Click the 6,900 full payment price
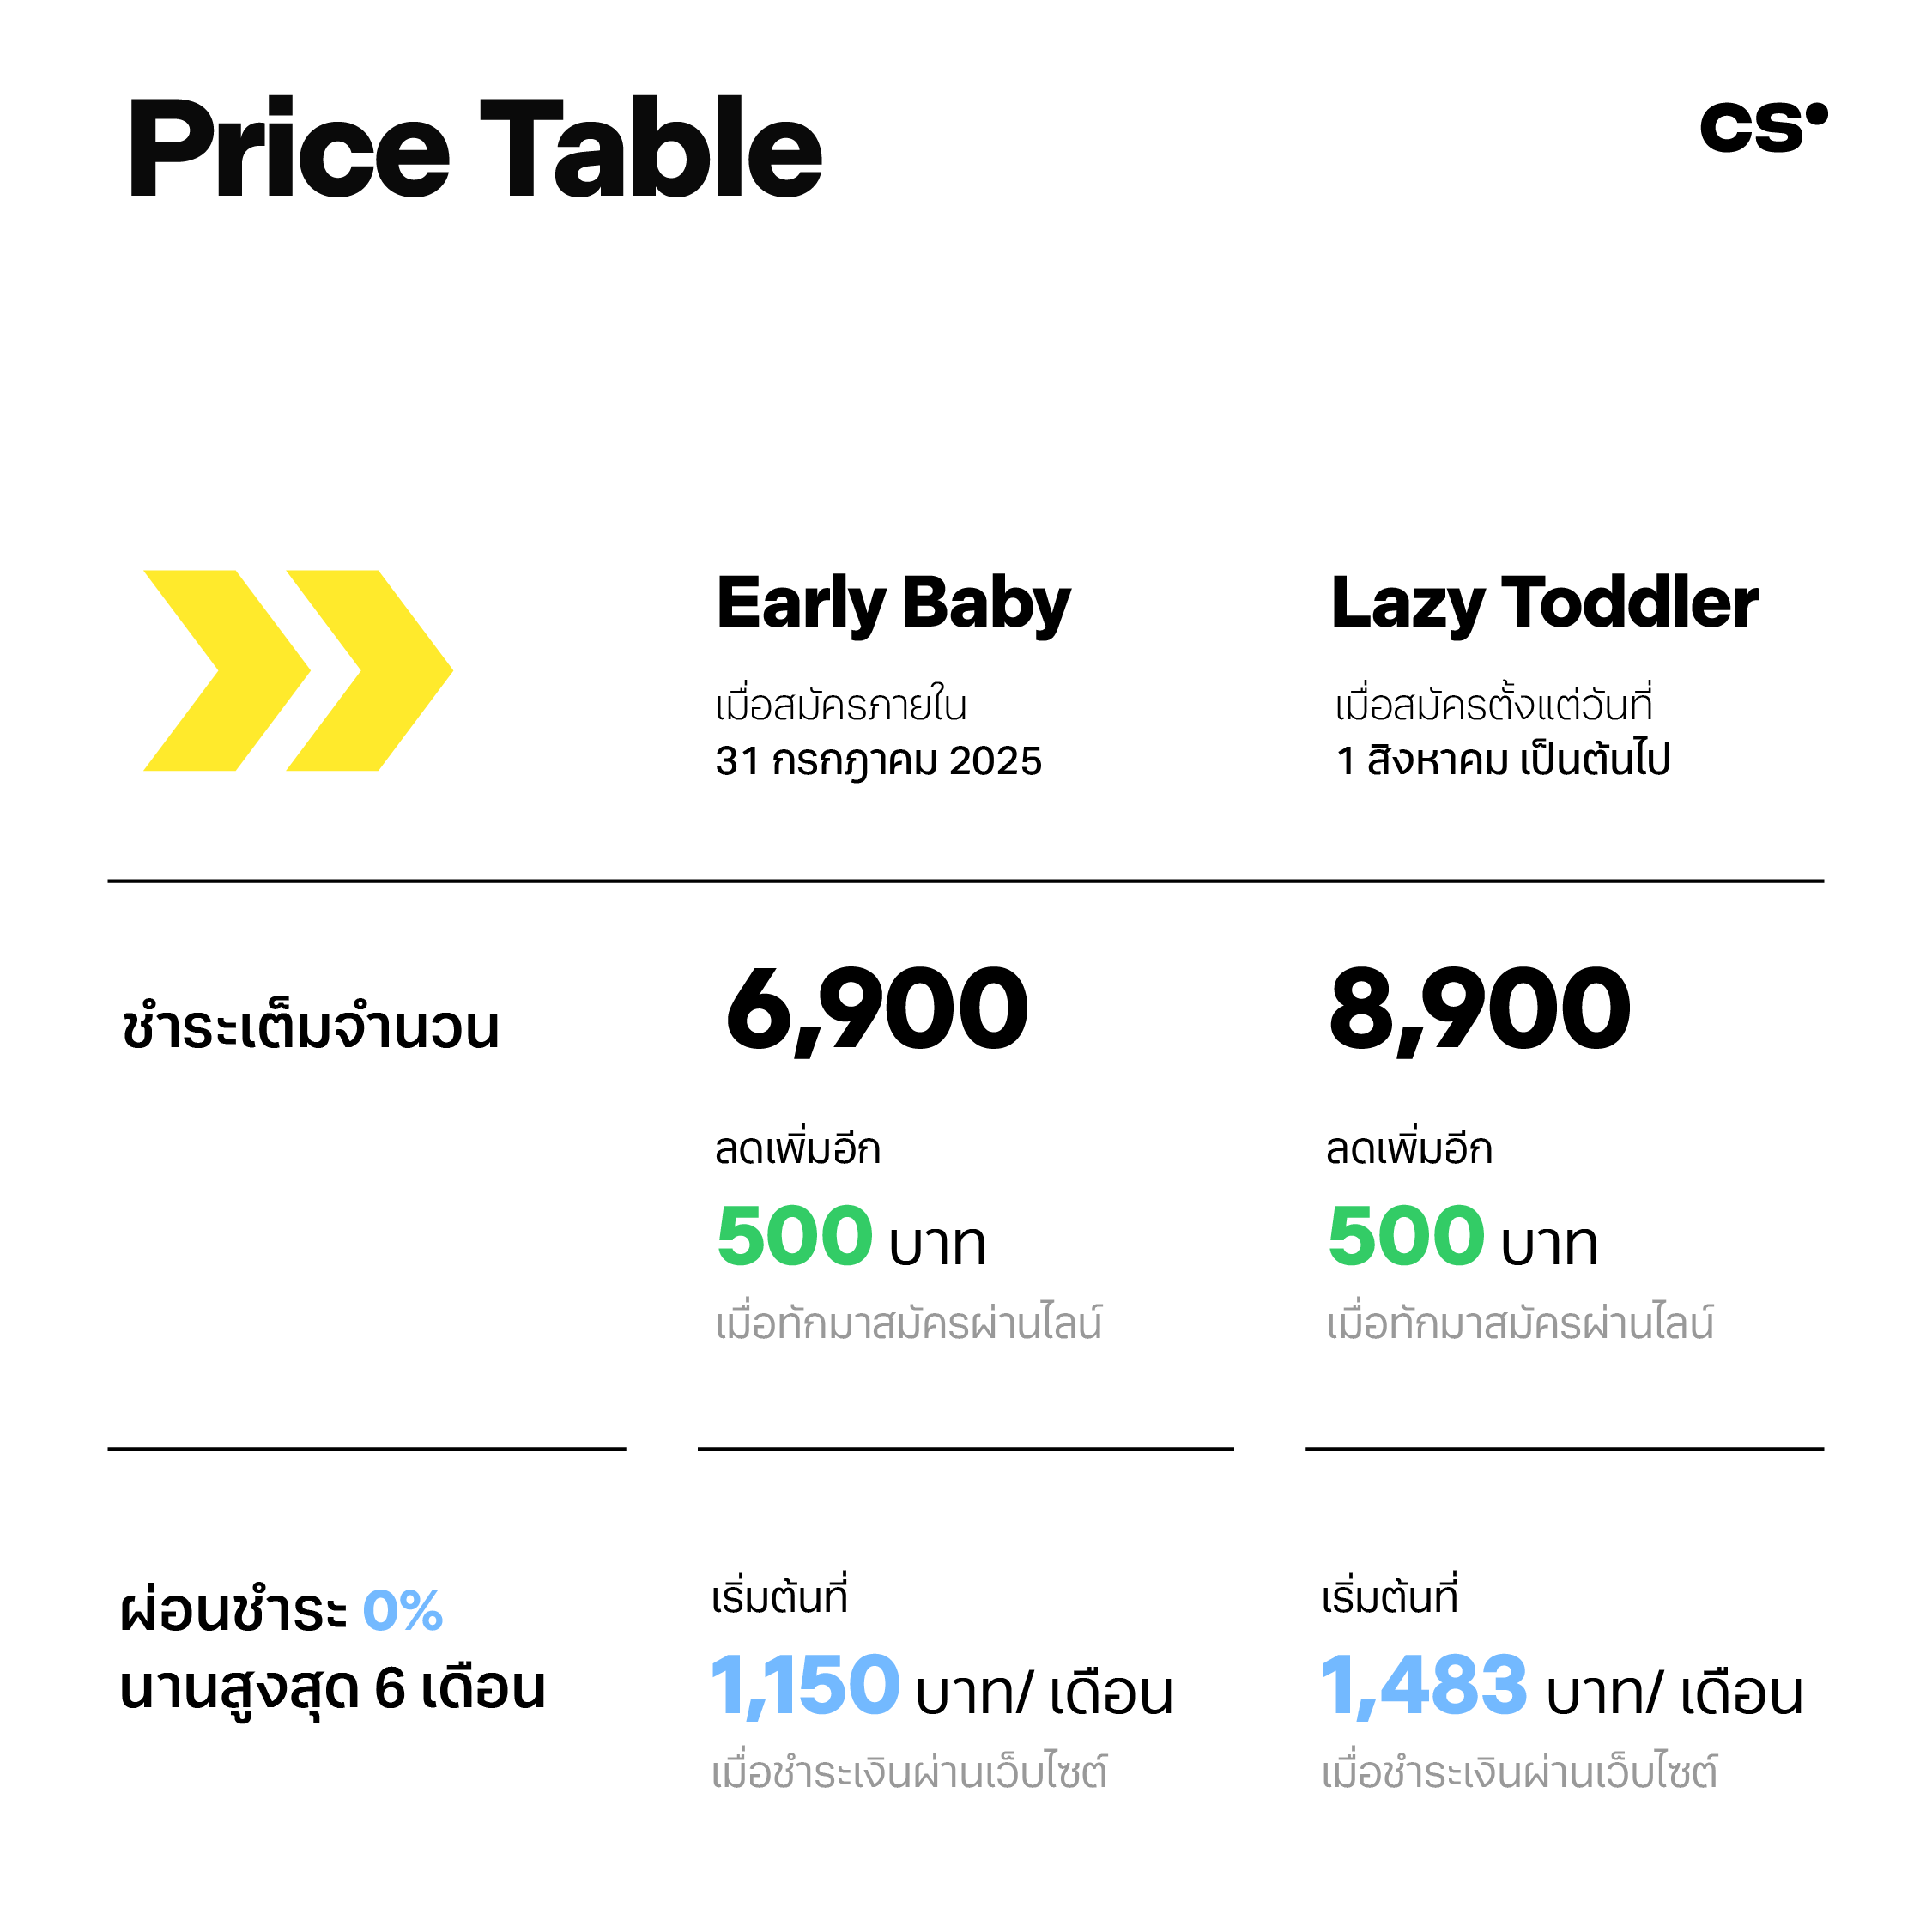This screenshot has height=1932, width=1932. coord(876,1010)
